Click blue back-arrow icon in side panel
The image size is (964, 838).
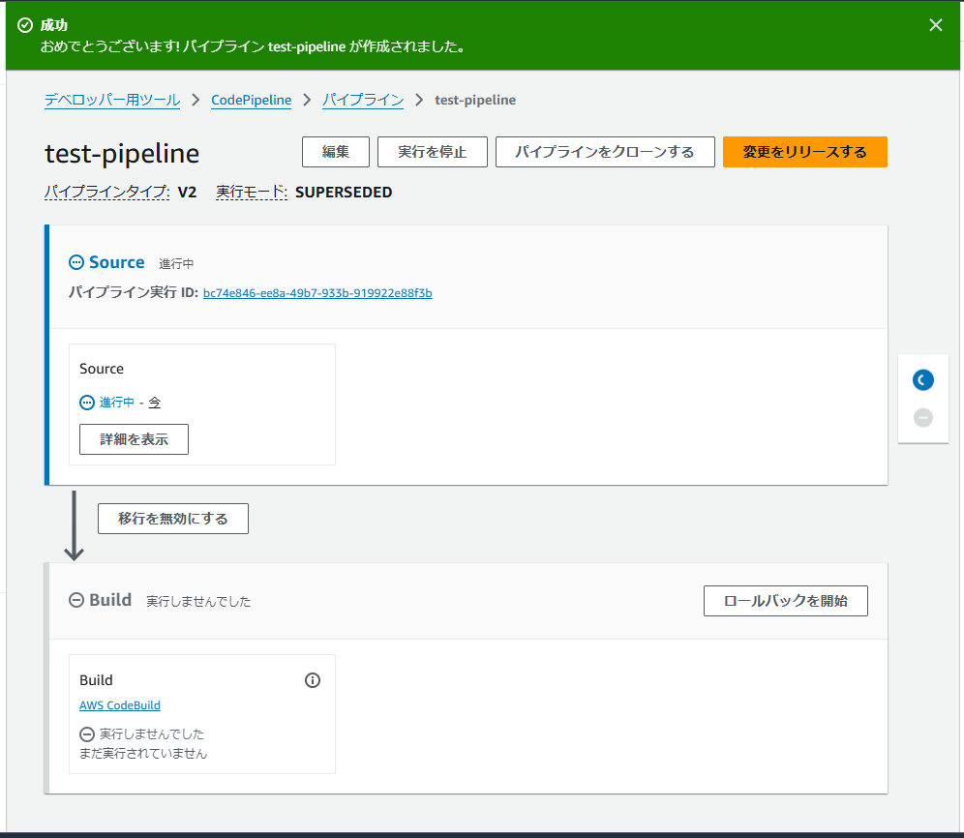(922, 380)
